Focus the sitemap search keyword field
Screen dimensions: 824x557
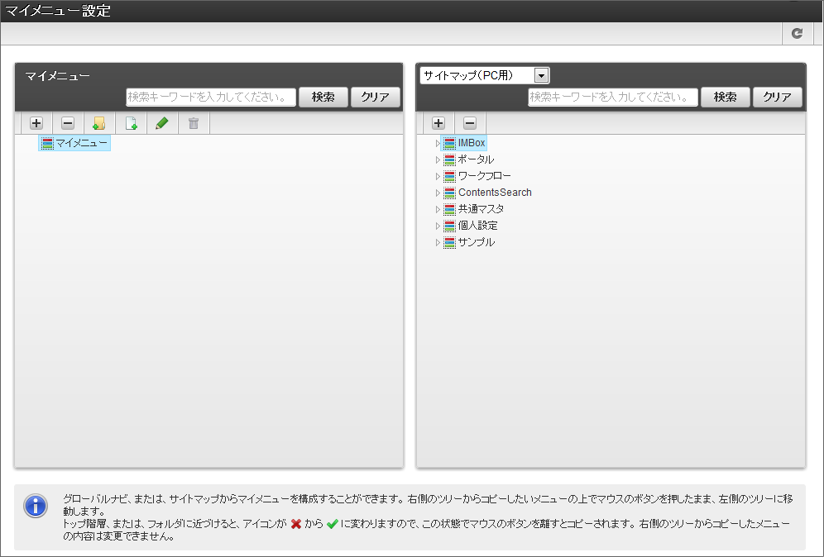click(x=613, y=98)
